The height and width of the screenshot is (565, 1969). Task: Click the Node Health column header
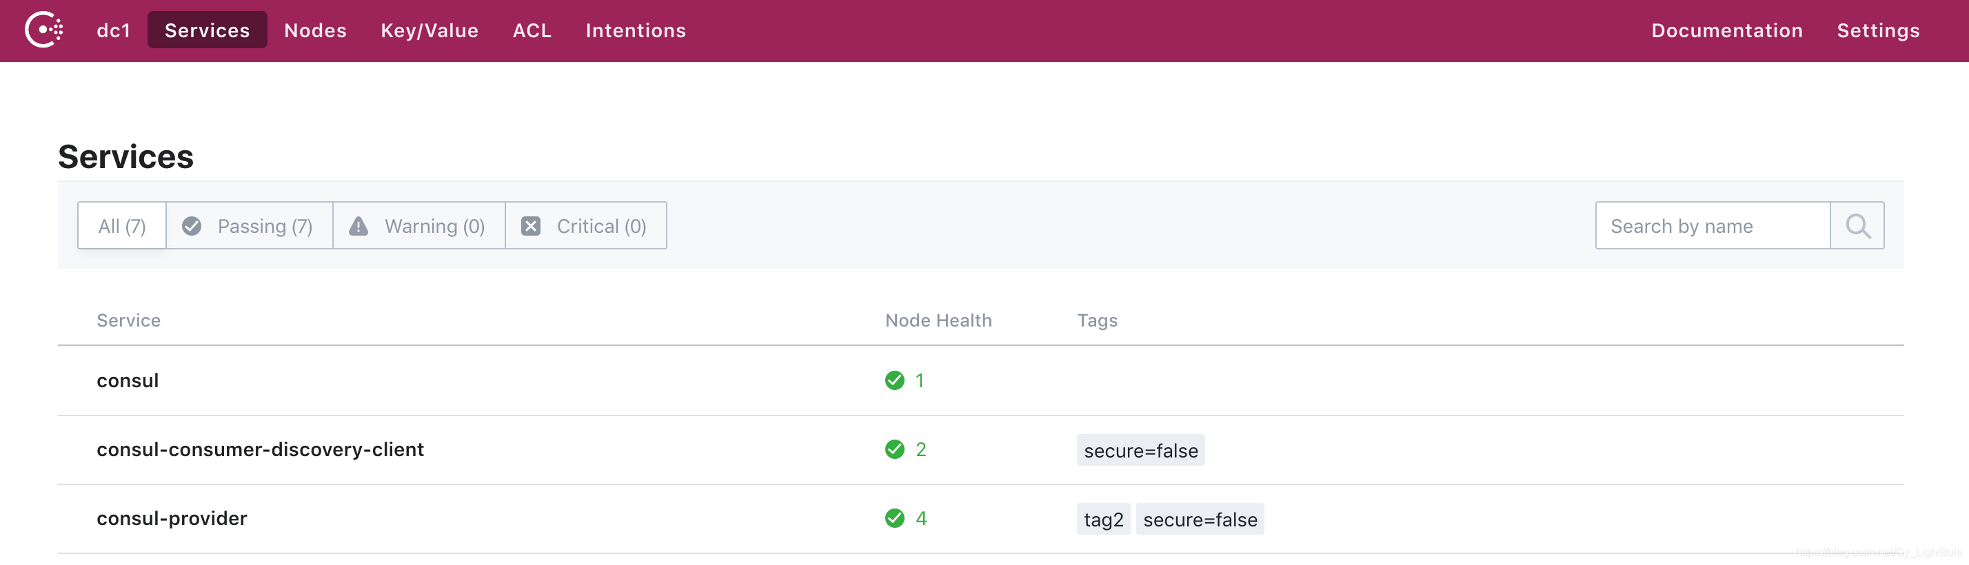(x=938, y=320)
